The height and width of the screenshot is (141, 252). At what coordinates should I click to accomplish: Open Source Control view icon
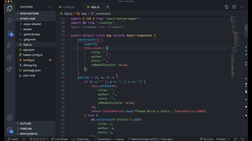pos(10,33)
